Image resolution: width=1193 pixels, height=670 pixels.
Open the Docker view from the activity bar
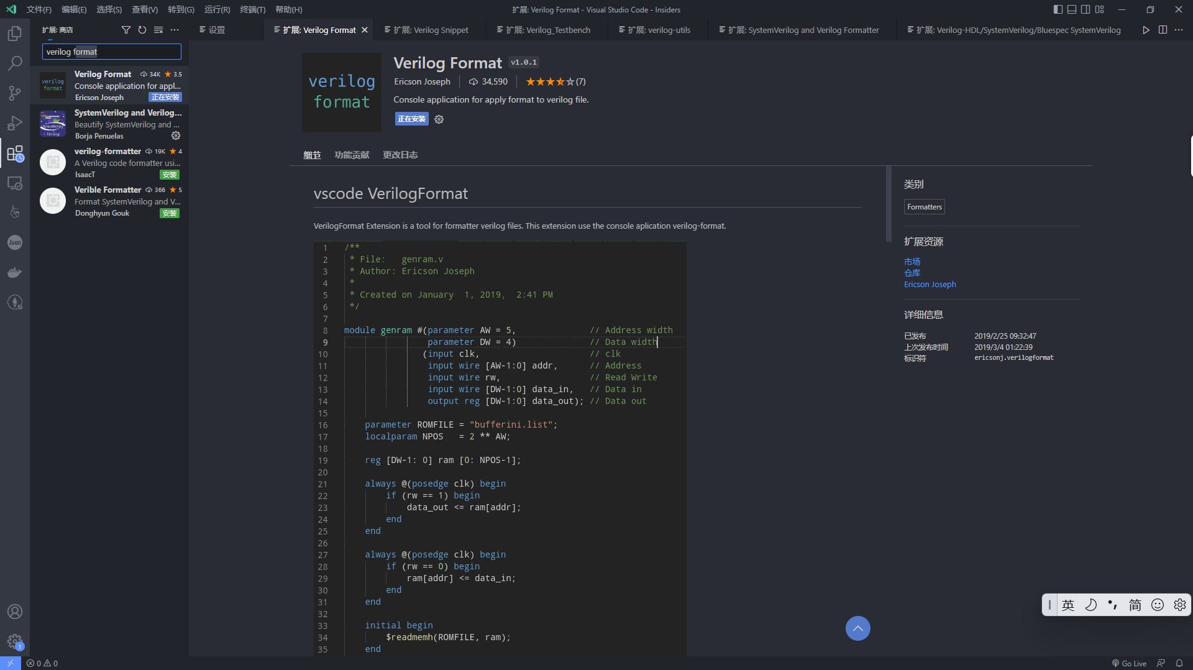[x=15, y=272]
